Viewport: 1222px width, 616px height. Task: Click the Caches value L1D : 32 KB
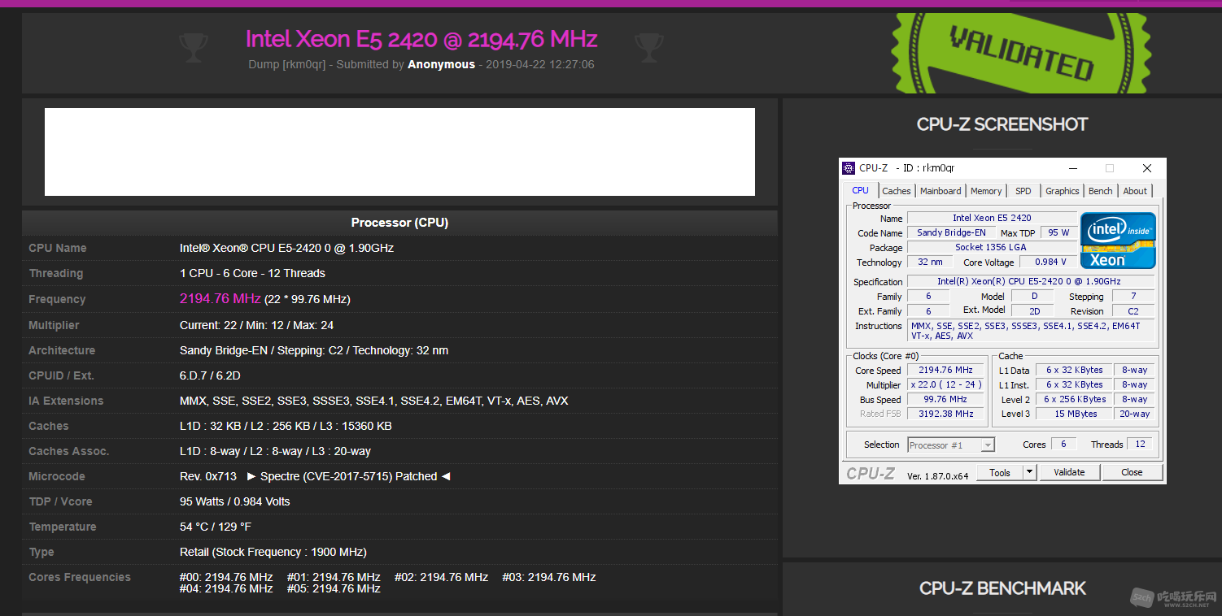[x=286, y=426]
